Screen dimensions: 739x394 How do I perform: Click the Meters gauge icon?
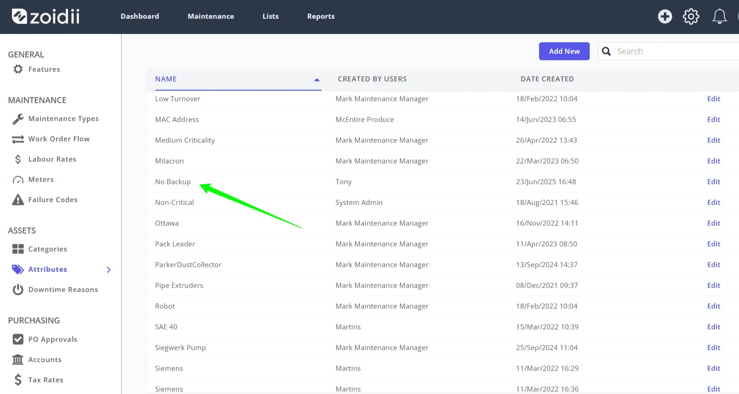click(18, 180)
